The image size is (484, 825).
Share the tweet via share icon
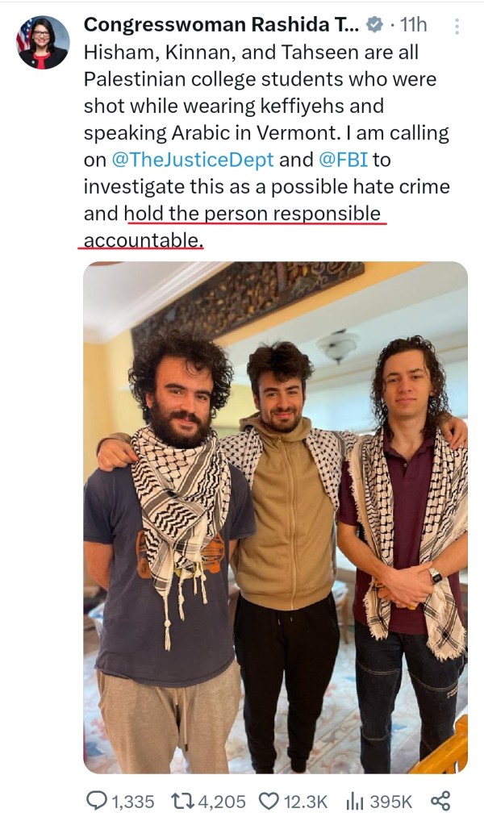click(440, 802)
